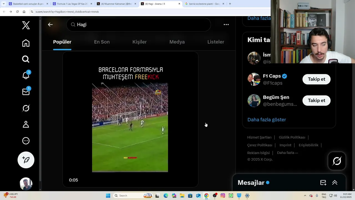Open Profile person icon in sidebar
This screenshot has width=355, height=200.
pos(26,124)
